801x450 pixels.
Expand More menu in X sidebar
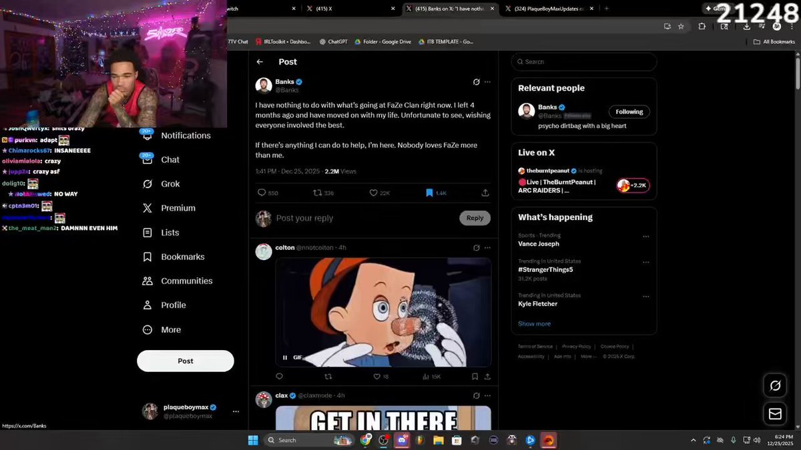tap(162, 329)
